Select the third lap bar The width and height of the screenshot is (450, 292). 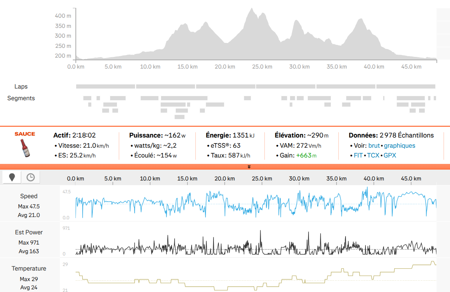226,86
